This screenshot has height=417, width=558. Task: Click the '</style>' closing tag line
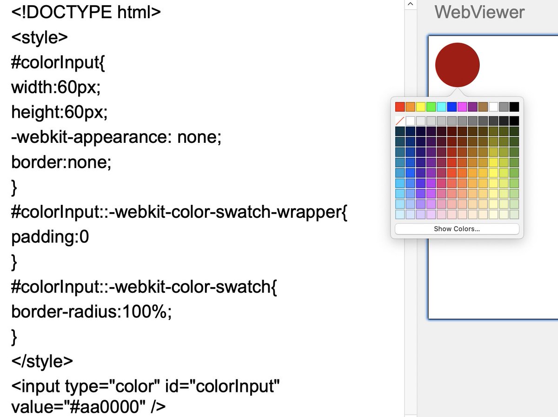(42, 362)
